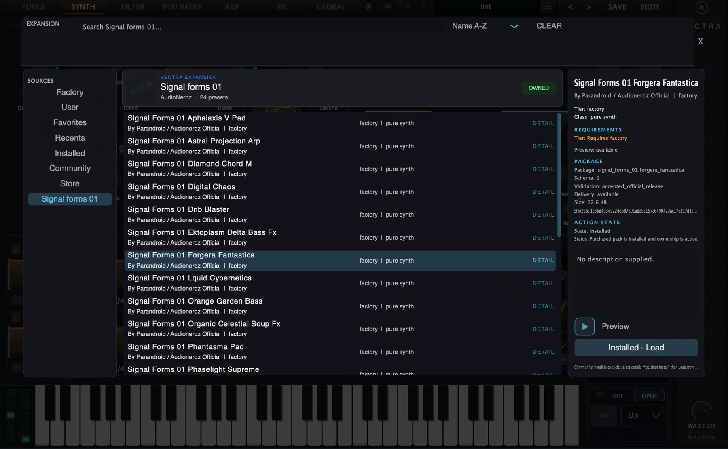
Task: Select preset Signal Forms 01 Astral Projection Arp
Action: pyautogui.click(x=340, y=146)
